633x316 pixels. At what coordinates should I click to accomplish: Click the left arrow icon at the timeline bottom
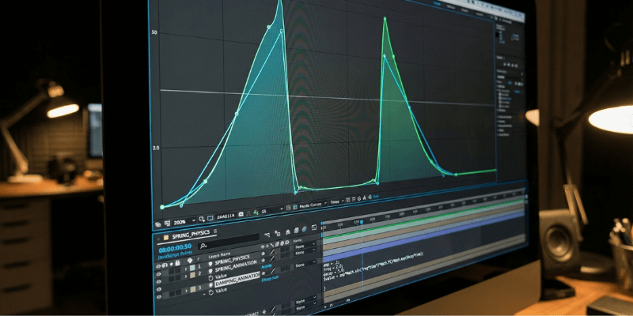coord(325,307)
